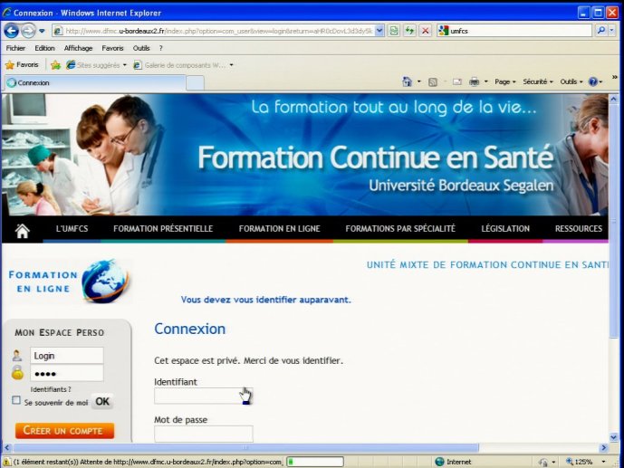The width and height of the screenshot is (624, 468).
Task: Open the Affichage menu
Action: [x=78, y=48]
